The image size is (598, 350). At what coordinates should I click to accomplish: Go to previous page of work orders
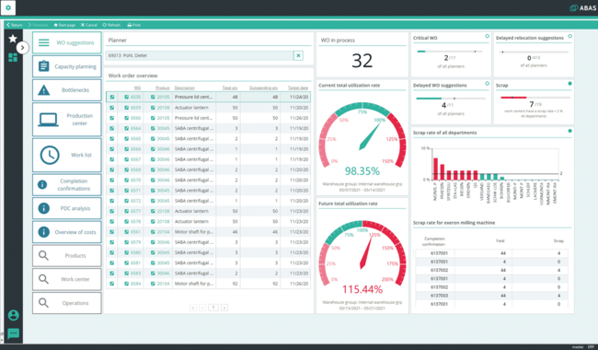click(202, 308)
